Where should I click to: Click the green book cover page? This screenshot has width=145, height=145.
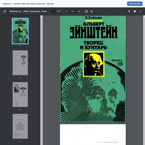point(93,69)
